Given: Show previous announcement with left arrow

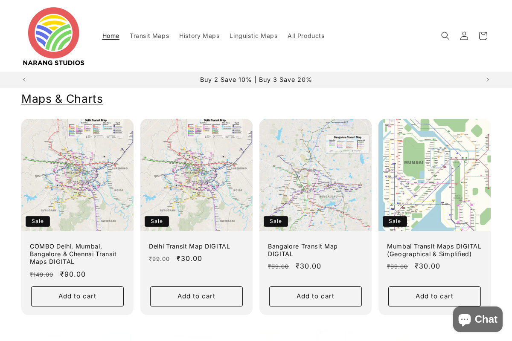Looking at the screenshot, I should tap(24, 80).
